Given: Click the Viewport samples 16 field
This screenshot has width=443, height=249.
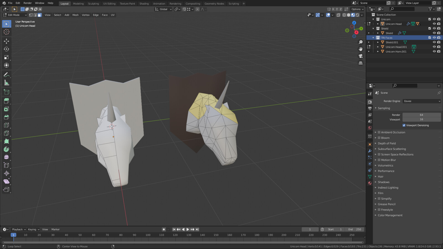Looking at the screenshot, I should click(x=422, y=119).
